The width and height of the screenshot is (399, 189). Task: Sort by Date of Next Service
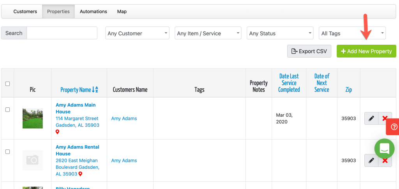(321, 83)
